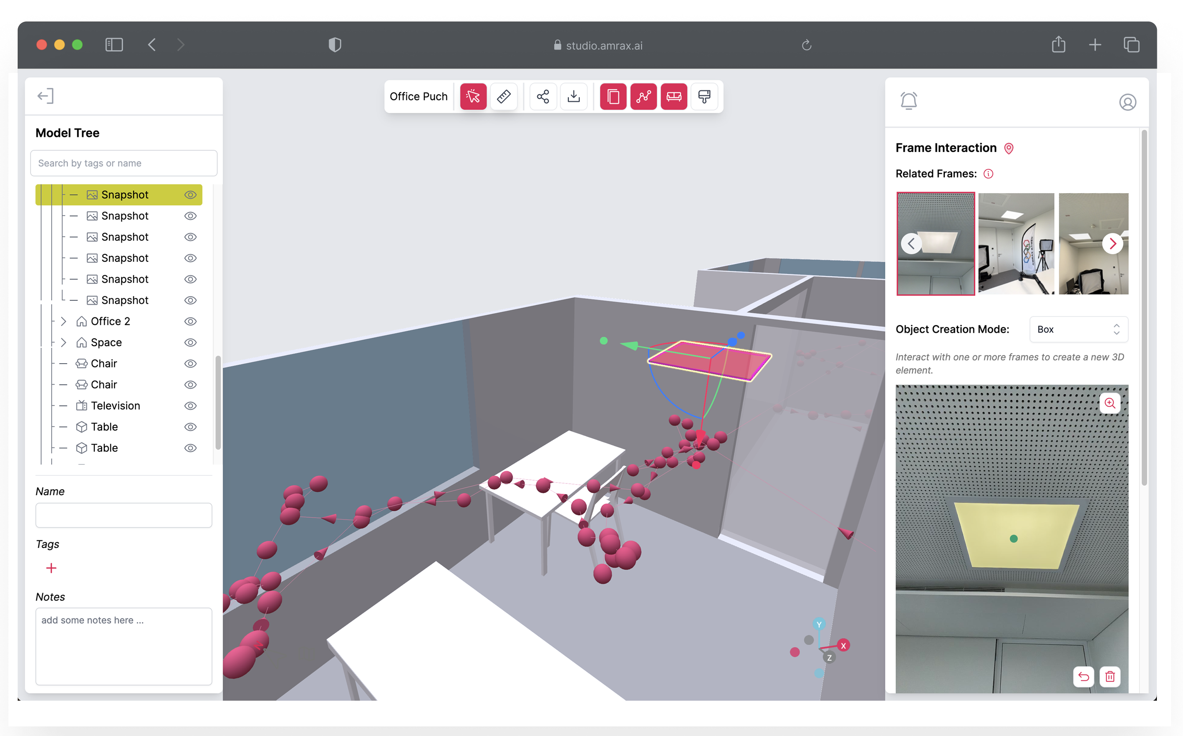The width and height of the screenshot is (1183, 736).
Task: Expand the Office 2 tree node
Action: point(63,321)
